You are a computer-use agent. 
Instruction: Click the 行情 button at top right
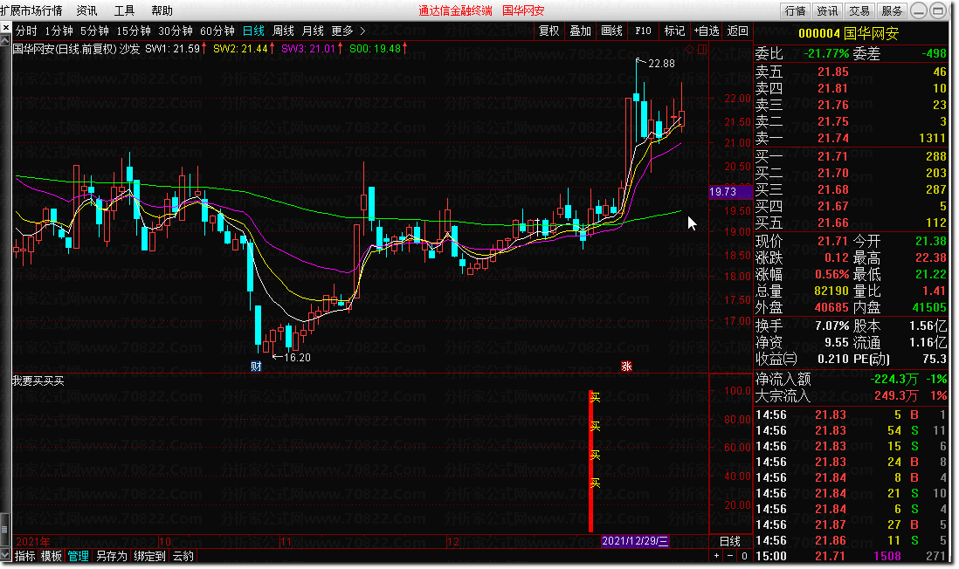pyautogui.click(x=795, y=10)
